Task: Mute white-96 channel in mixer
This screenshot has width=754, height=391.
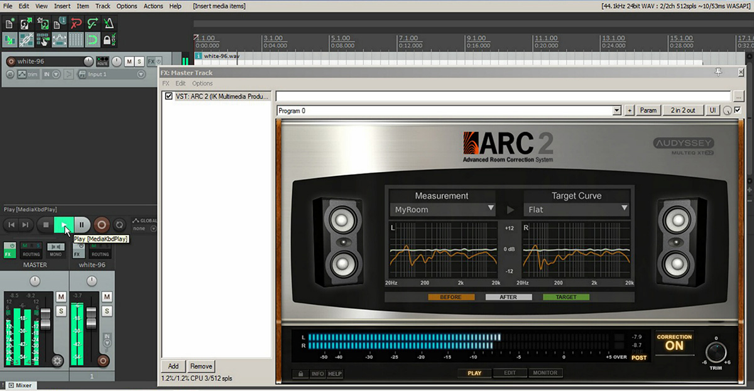Action: (107, 297)
